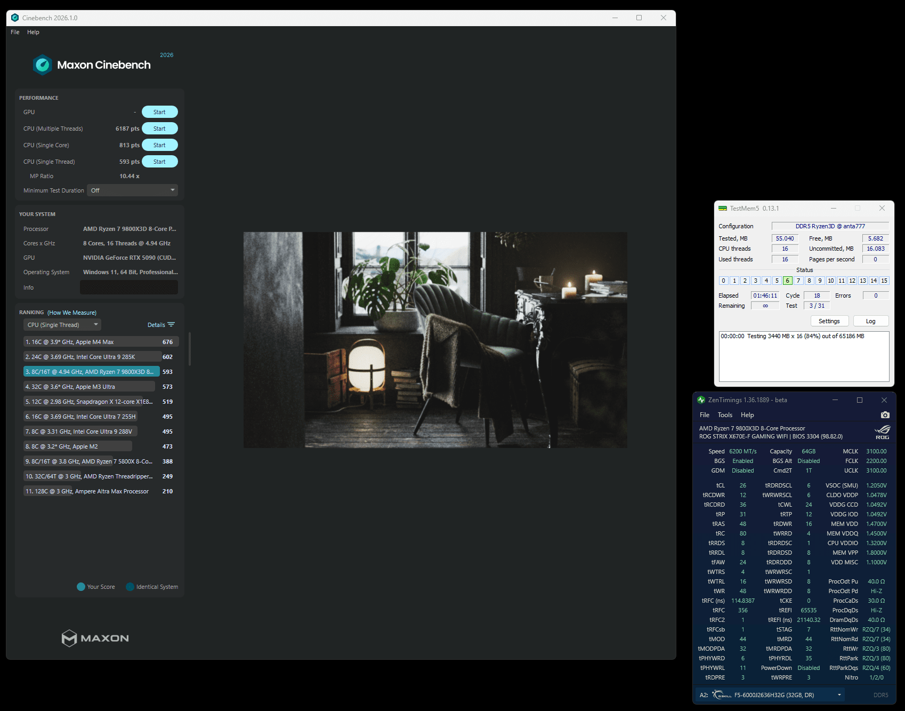905x711 pixels.
Task: Click the ZenTimings title bar icon
Action: tap(701, 400)
